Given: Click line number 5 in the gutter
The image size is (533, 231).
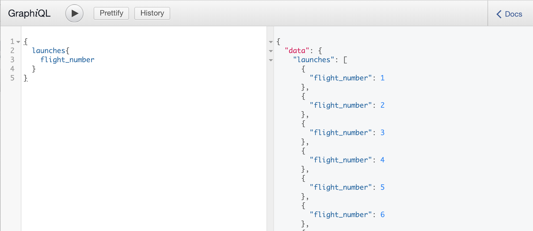Looking at the screenshot, I should tap(12, 78).
